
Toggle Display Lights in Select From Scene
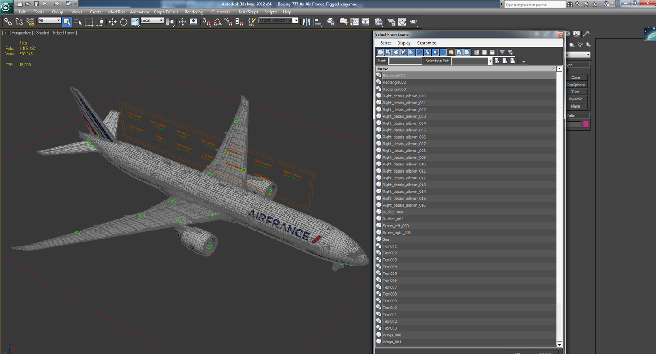[x=396, y=52]
